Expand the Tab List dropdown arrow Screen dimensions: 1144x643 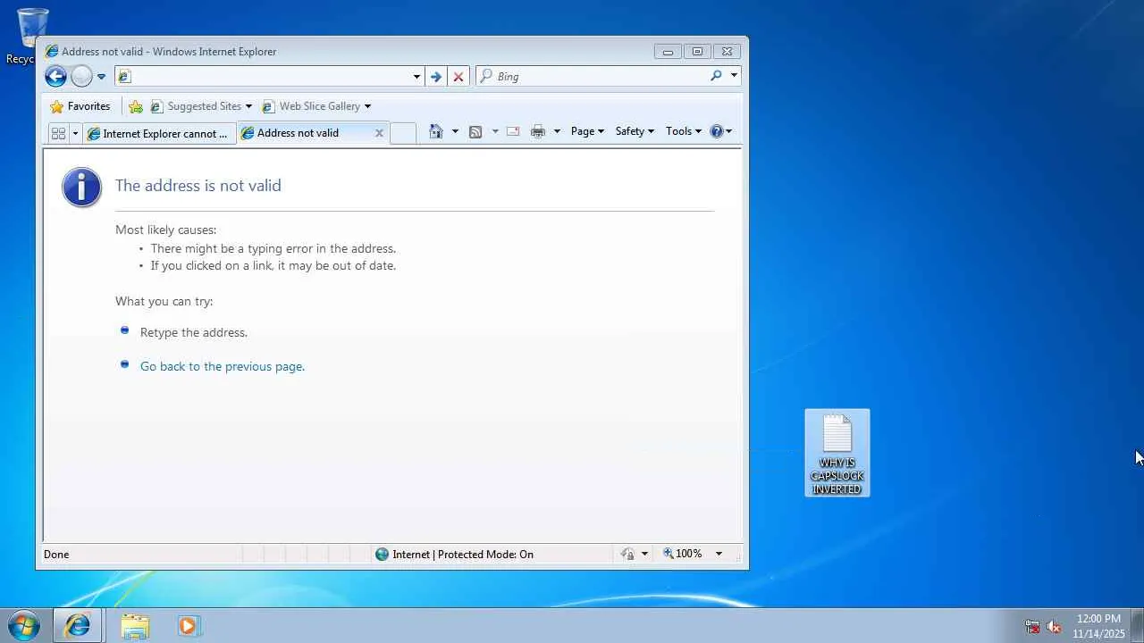tap(75, 133)
